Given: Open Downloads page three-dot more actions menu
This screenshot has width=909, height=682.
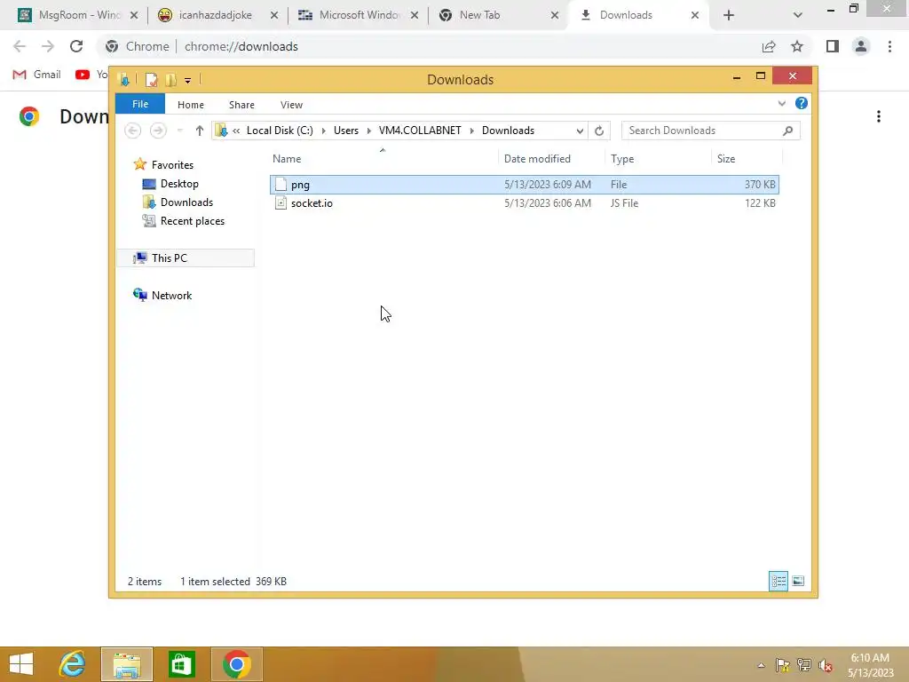Looking at the screenshot, I should point(878,116).
